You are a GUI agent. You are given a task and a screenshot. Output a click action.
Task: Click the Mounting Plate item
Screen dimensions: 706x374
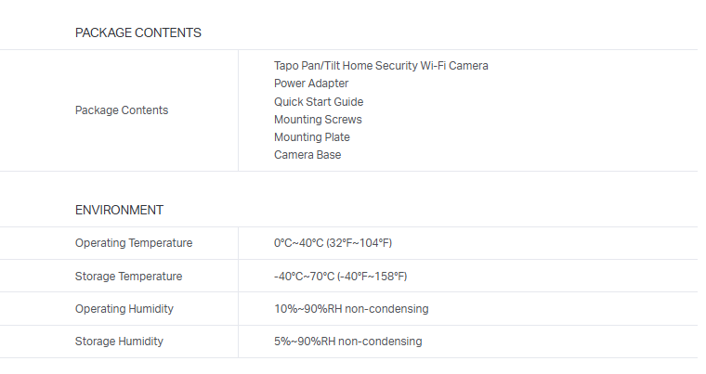(x=312, y=137)
